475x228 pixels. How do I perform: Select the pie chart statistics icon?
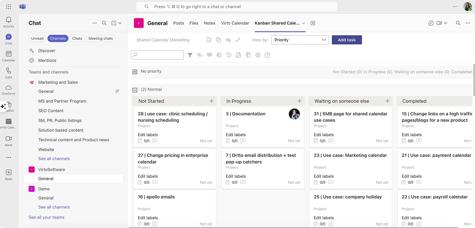pos(219,55)
